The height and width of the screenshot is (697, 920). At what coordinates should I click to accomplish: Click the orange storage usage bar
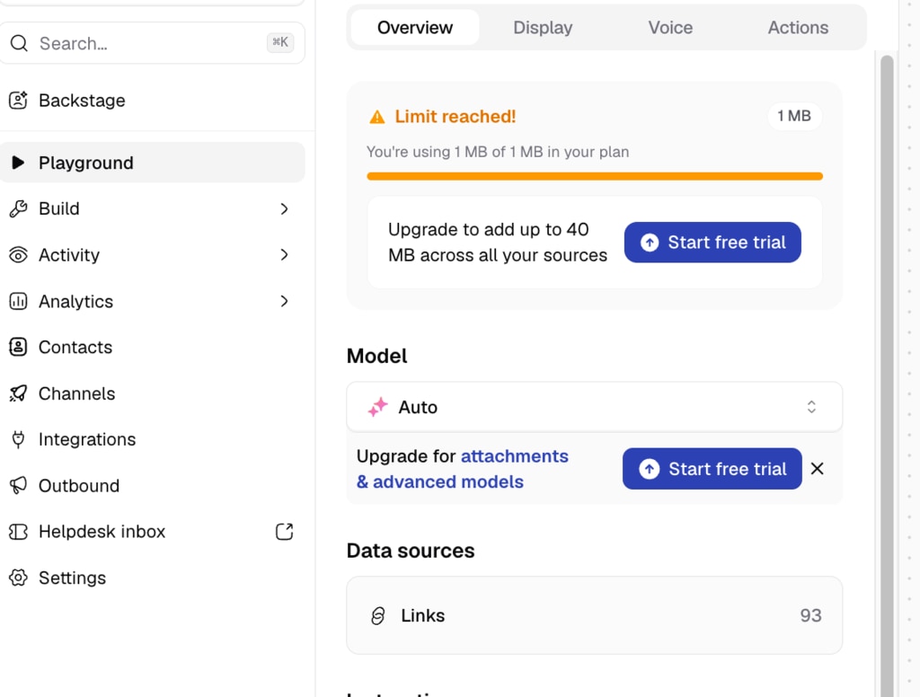click(x=595, y=176)
